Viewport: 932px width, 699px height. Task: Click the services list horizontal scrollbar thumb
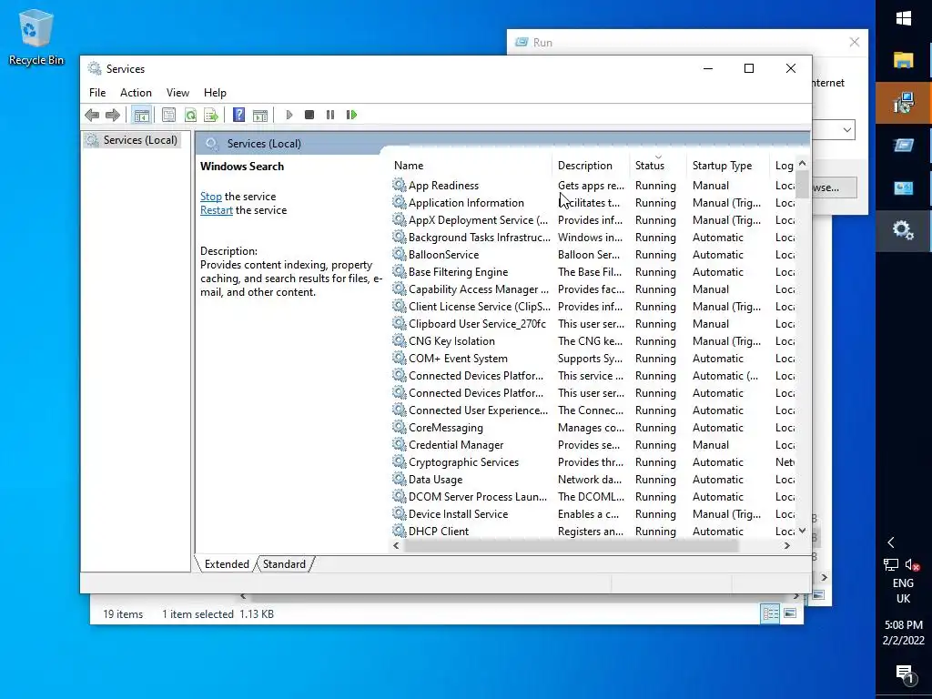point(572,546)
